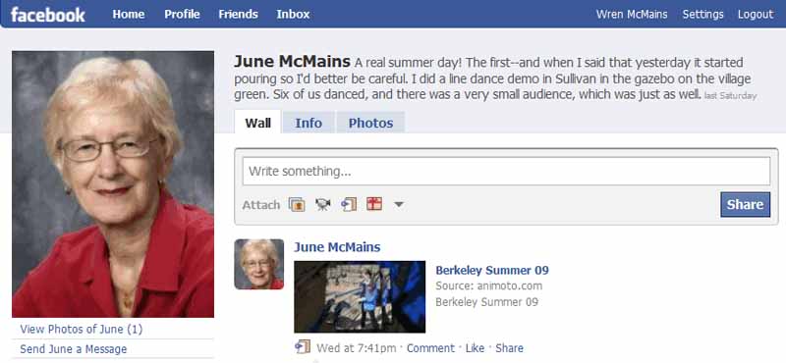
Task: Click the attach link icon
Action: pos(349,204)
